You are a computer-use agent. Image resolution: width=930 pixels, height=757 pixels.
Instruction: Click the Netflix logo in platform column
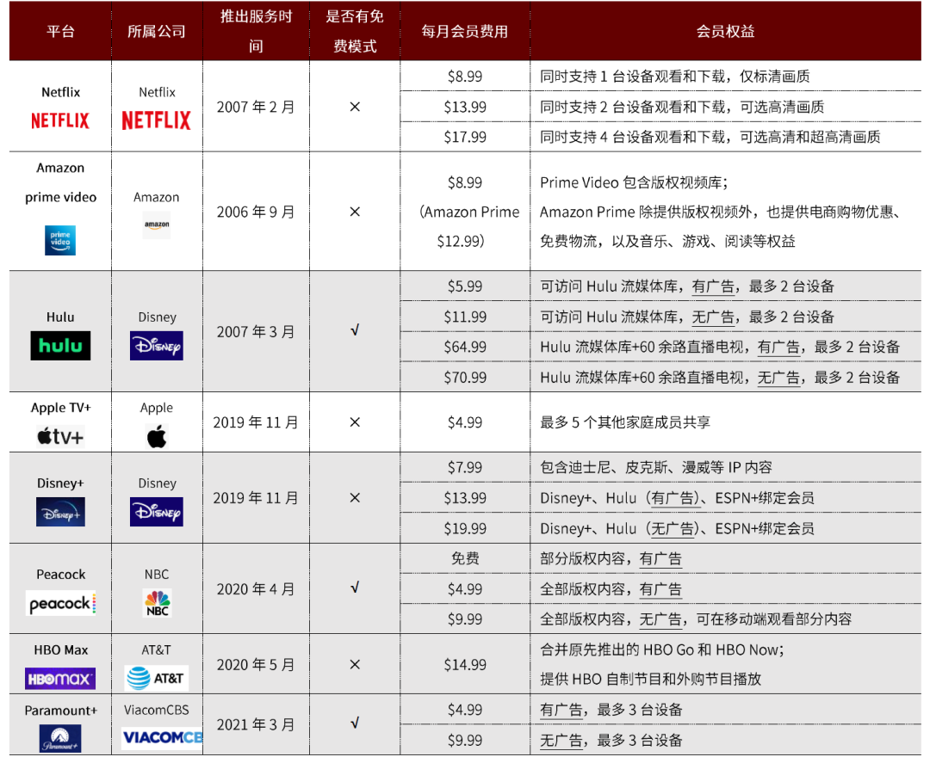pos(60,120)
